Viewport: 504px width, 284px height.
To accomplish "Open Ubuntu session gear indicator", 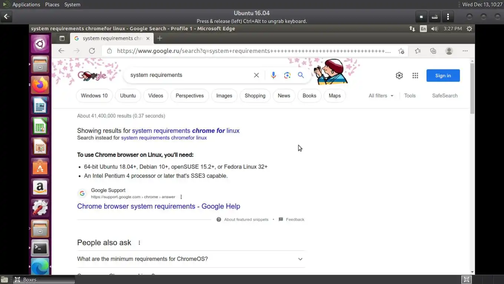I will (x=469, y=28).
